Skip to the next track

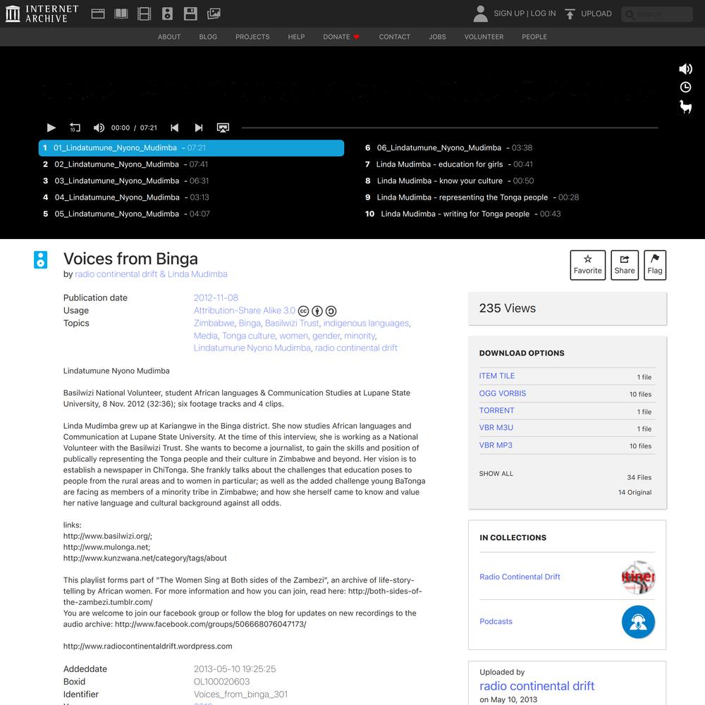pyautogui.click(x=198, y=128)
